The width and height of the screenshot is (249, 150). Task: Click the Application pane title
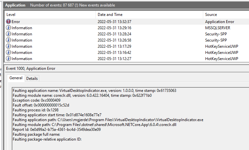15,5
